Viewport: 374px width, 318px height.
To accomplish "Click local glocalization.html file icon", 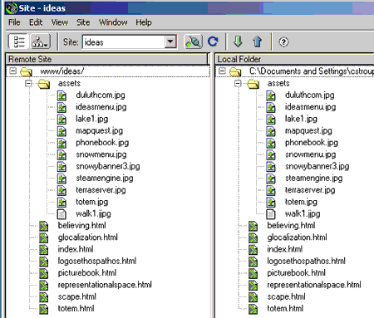I will tap(253, 237).
